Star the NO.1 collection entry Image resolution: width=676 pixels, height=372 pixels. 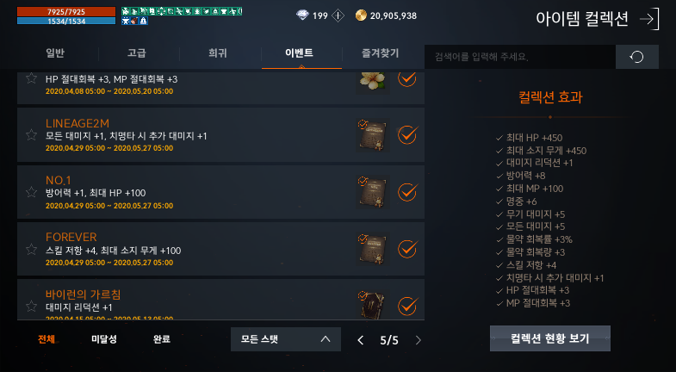click(31, 192)
